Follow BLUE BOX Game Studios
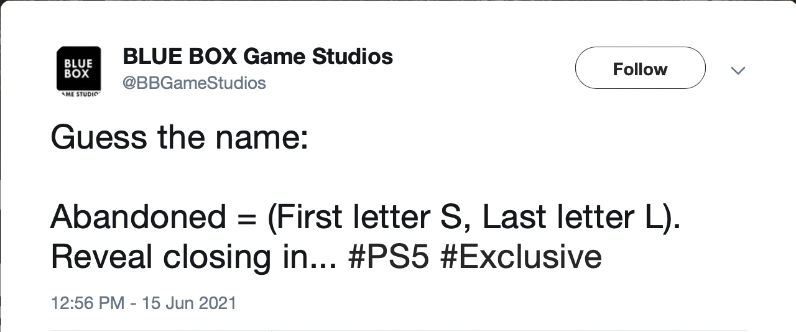 point(640,68)
